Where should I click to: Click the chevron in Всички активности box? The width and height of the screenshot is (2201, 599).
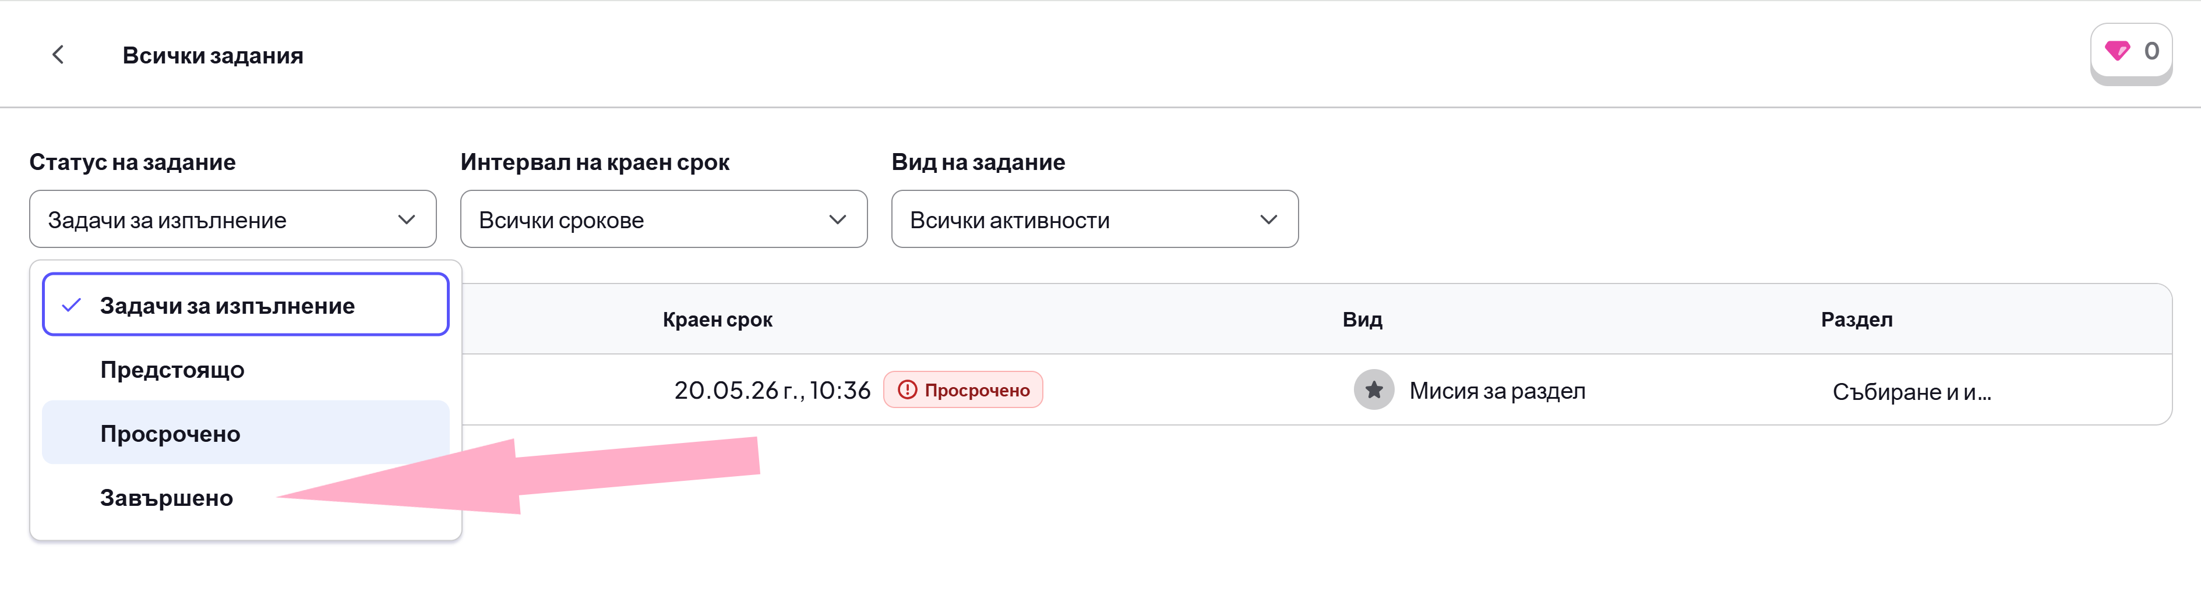[x=1268, y=219]
